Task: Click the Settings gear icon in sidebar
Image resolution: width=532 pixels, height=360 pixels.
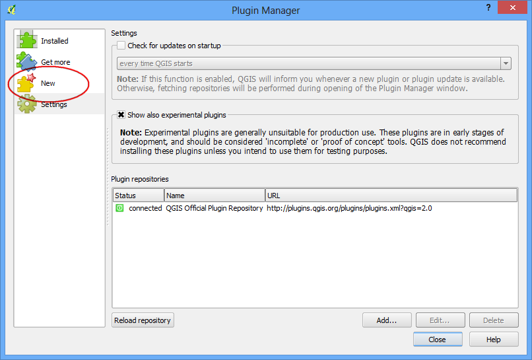Action: pyautogui.click(x=26, y=104)
